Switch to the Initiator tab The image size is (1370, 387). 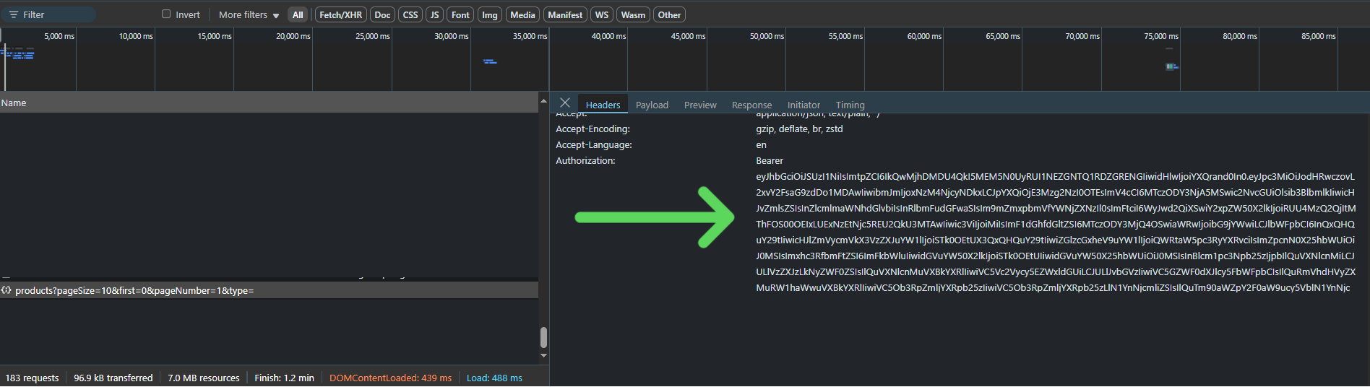click(804, 105)
